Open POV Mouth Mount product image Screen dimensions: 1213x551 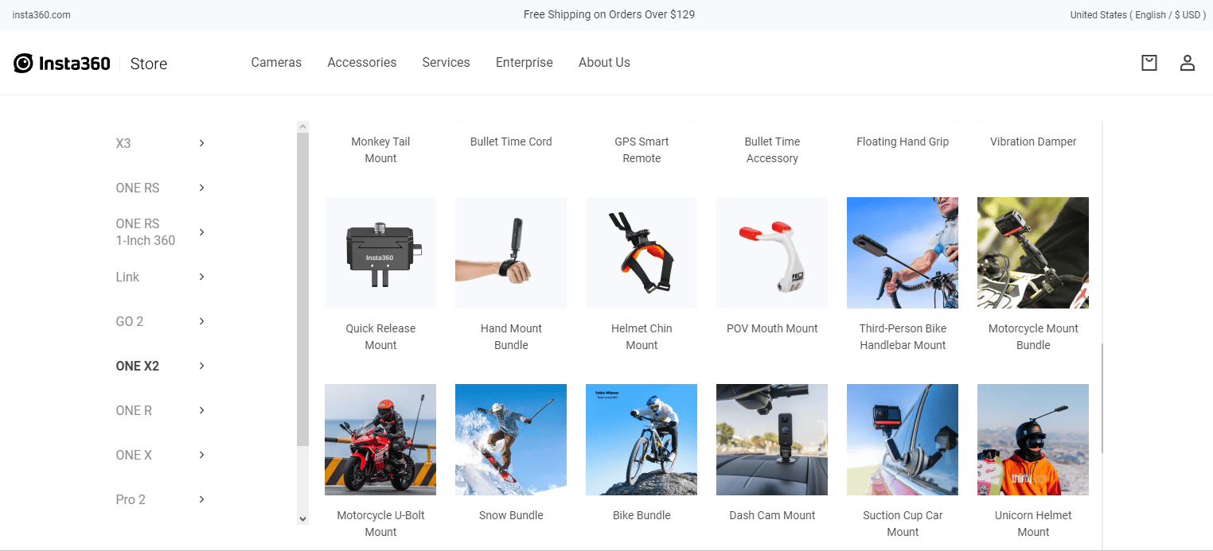[772, 253]
